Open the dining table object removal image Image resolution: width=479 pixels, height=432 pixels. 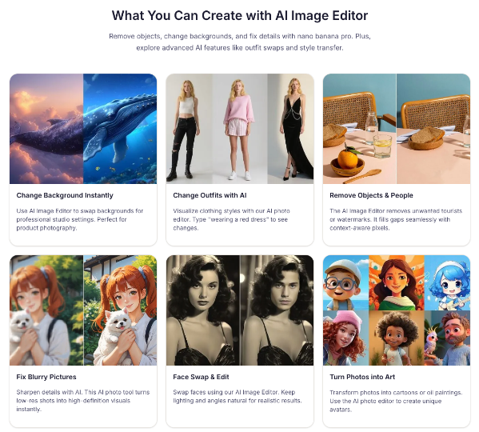coord(397,129)
